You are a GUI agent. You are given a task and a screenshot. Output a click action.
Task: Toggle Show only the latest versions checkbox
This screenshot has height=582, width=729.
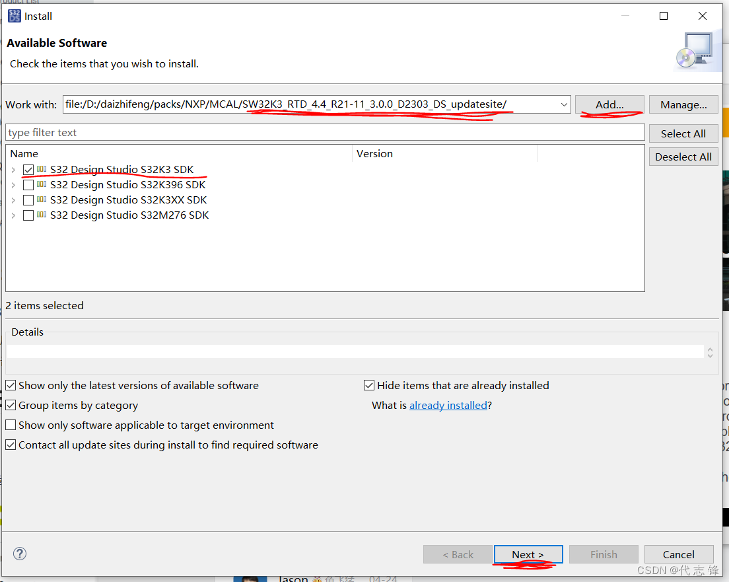(x=11, y=385)
